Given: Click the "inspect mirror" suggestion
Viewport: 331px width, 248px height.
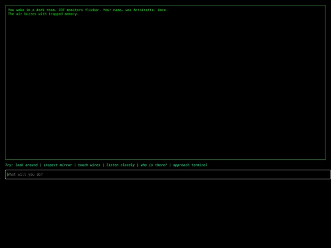Looking at the screenshot, I should 58,165.
